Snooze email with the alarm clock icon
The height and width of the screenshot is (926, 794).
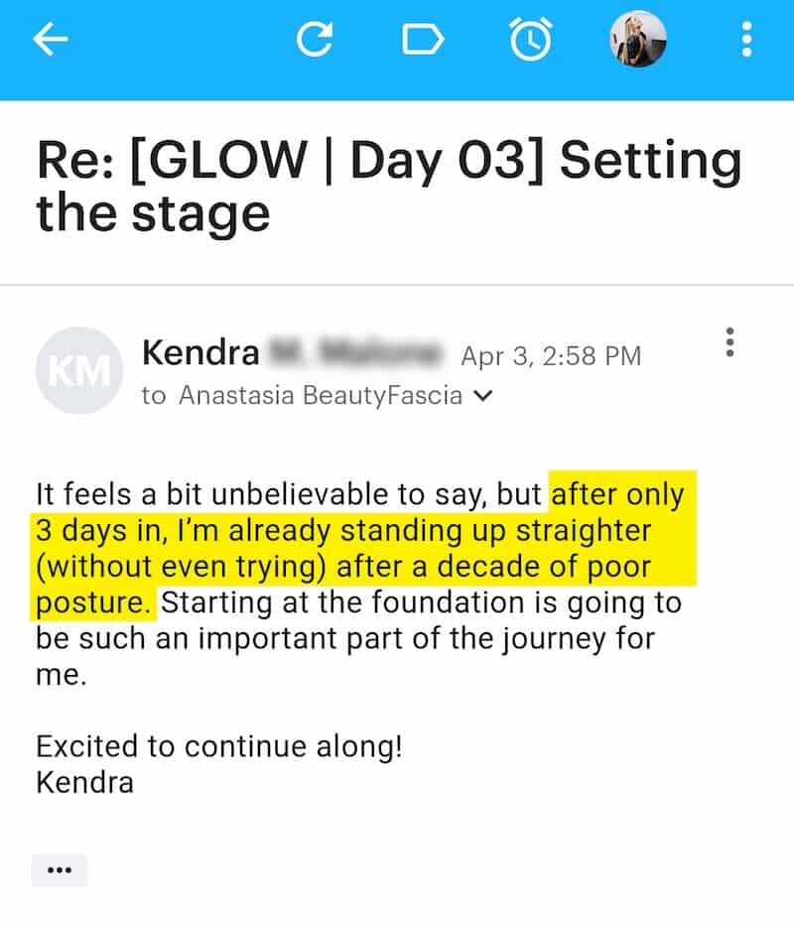pos(530,40)
